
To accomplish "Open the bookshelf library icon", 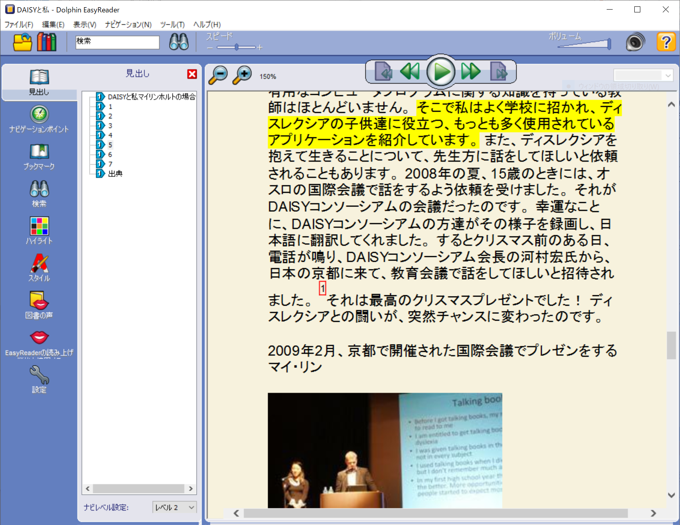I will point(47,42).
